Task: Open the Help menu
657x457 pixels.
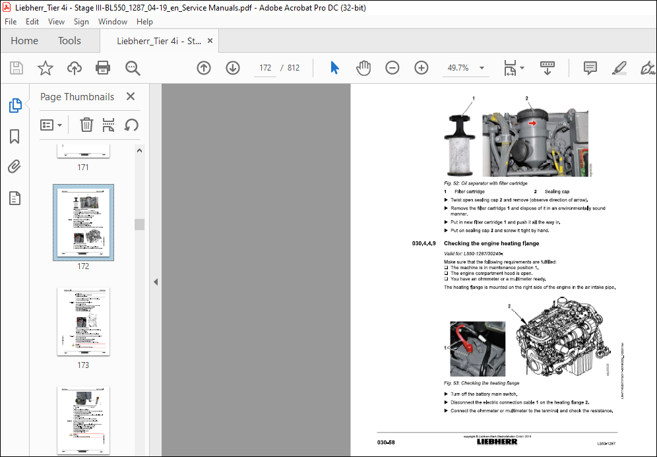Action: (144, 22)
